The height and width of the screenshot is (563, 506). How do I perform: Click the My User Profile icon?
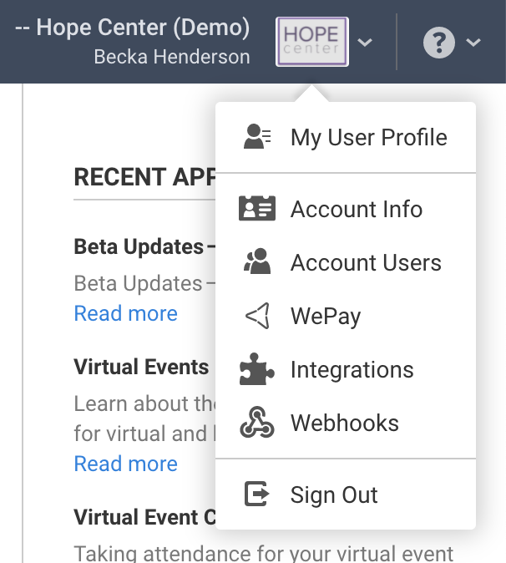coord(256,137)
